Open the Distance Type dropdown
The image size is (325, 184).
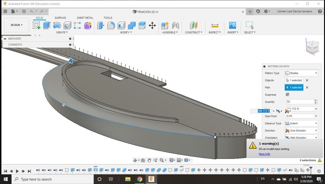tap(301, 123)
